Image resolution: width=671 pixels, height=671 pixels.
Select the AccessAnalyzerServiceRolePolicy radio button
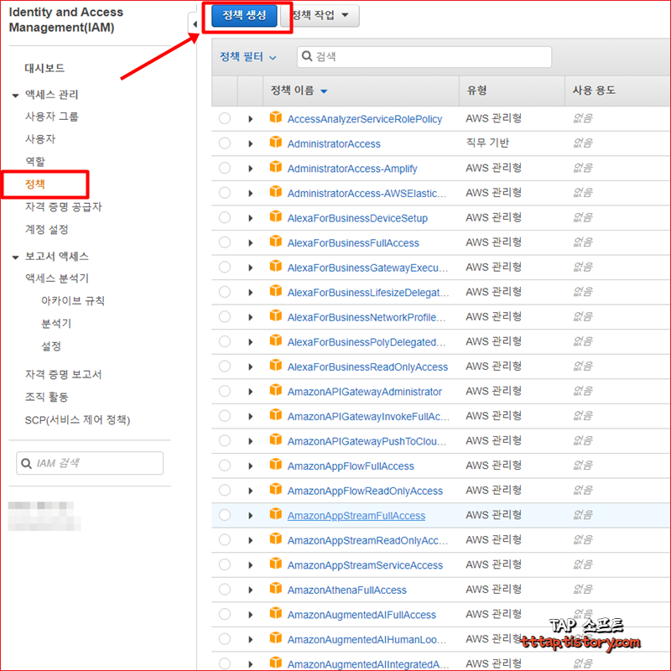coord(225,118)
